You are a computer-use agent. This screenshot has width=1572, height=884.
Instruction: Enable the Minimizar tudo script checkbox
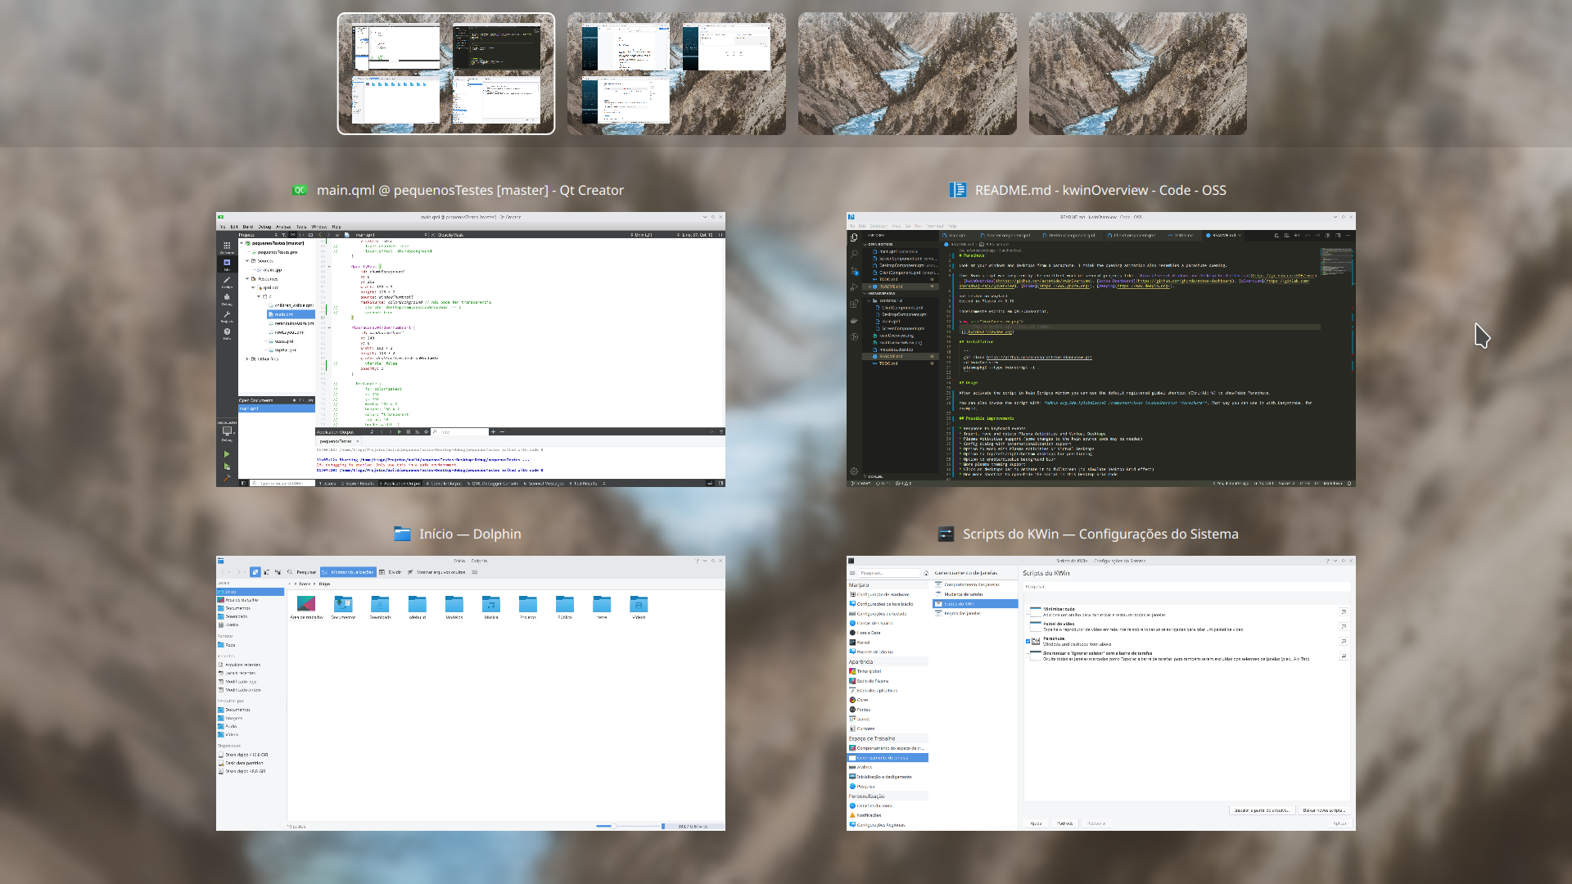point(1028,612)
